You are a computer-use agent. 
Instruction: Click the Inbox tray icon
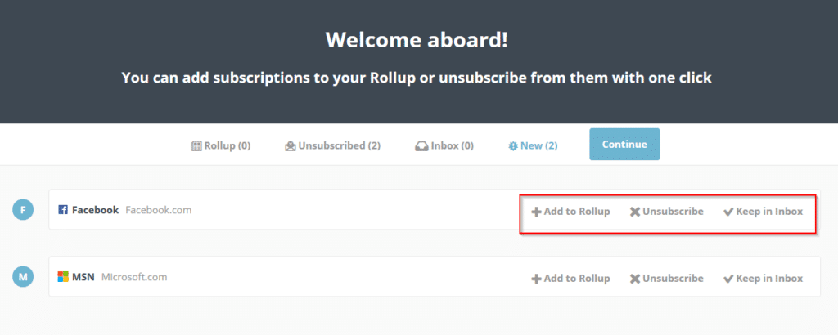coord(421,146)
